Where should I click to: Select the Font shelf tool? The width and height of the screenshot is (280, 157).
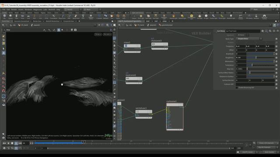pyautogui.click(x=83, y=17)
